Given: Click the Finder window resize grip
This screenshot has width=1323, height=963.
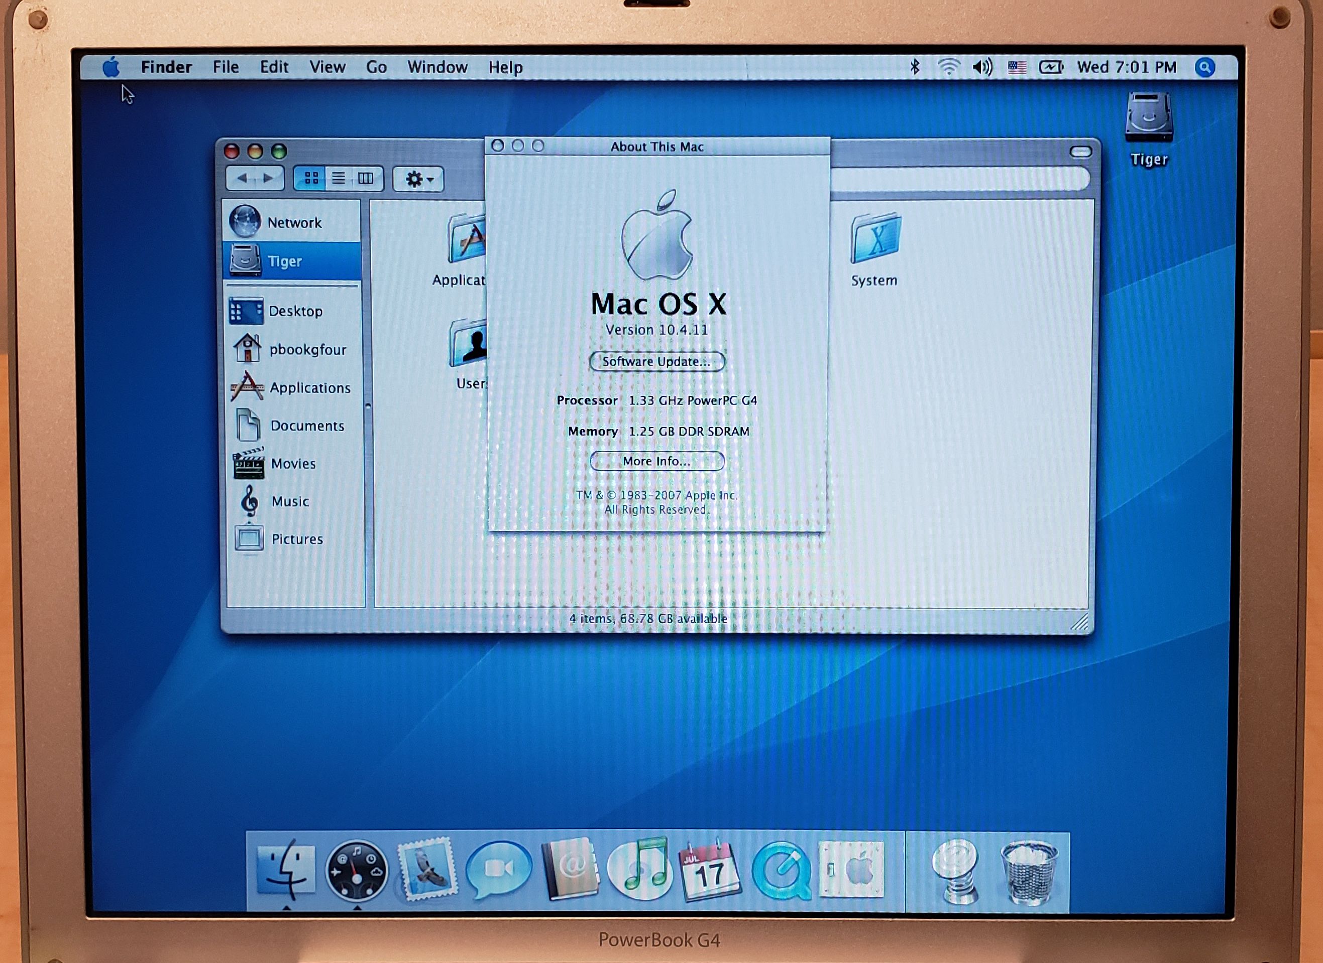Looking at the screenshot, I should [x=1080, y=622].
